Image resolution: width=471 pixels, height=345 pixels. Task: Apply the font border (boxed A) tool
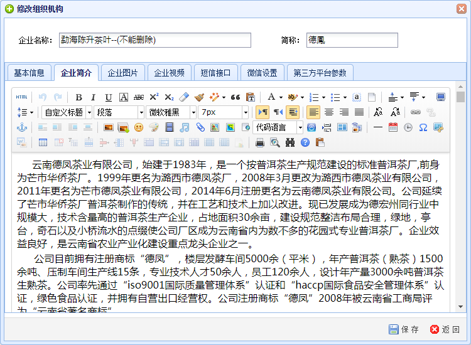point(124,97)
